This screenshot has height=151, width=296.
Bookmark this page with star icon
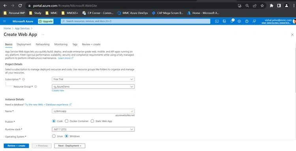[262, 6]
